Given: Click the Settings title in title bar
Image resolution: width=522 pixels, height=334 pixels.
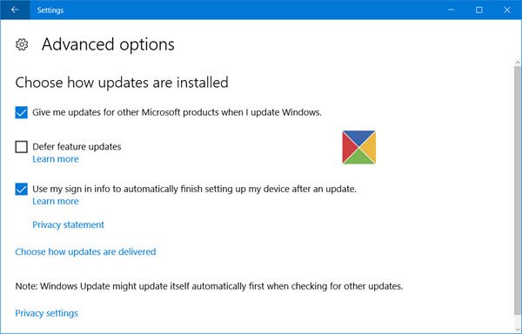Looking at the screenshot, I should coord(50,10).
